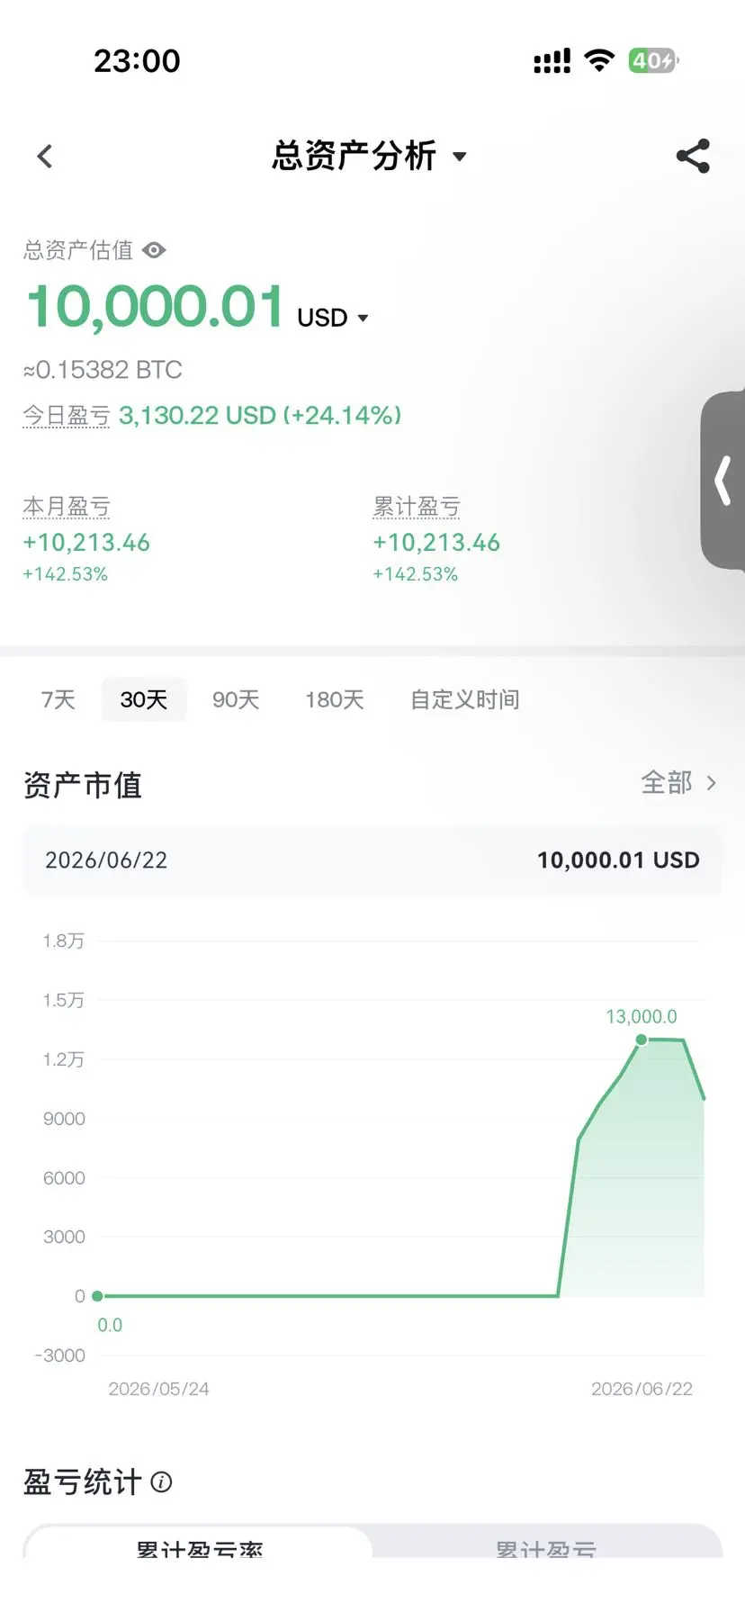Tap the battery status indicator
745x1621 pixels.
coord(653,60)
